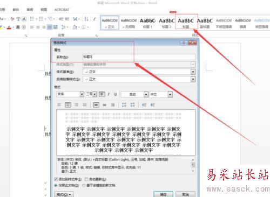270x197 pixels.
Task: Open the style for following paragraph dropdown
Action: tap(193, 79)
